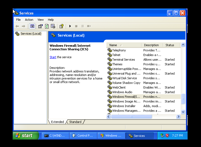Click the Start the service link

pyautogui.click(x=53, y=57)
